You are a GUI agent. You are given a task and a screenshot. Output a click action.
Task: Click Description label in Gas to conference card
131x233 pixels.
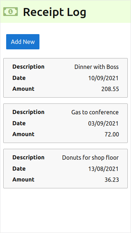(28, 112)
